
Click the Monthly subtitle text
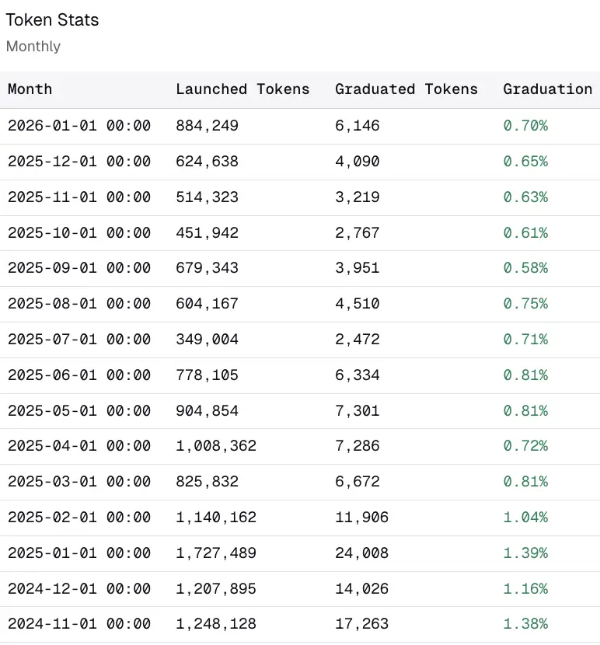coord(33,47)
